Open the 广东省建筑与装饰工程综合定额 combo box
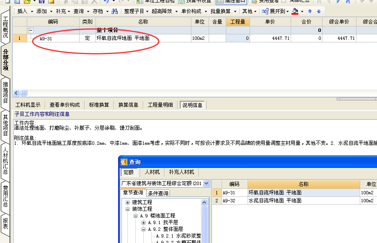 pyautogui.click(x=165, y=183)
